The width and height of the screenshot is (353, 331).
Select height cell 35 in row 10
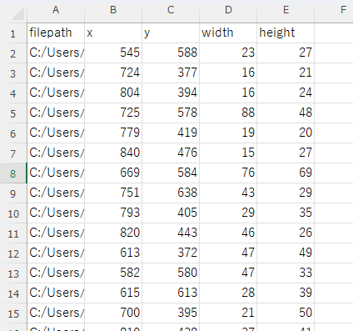[286, 213]
